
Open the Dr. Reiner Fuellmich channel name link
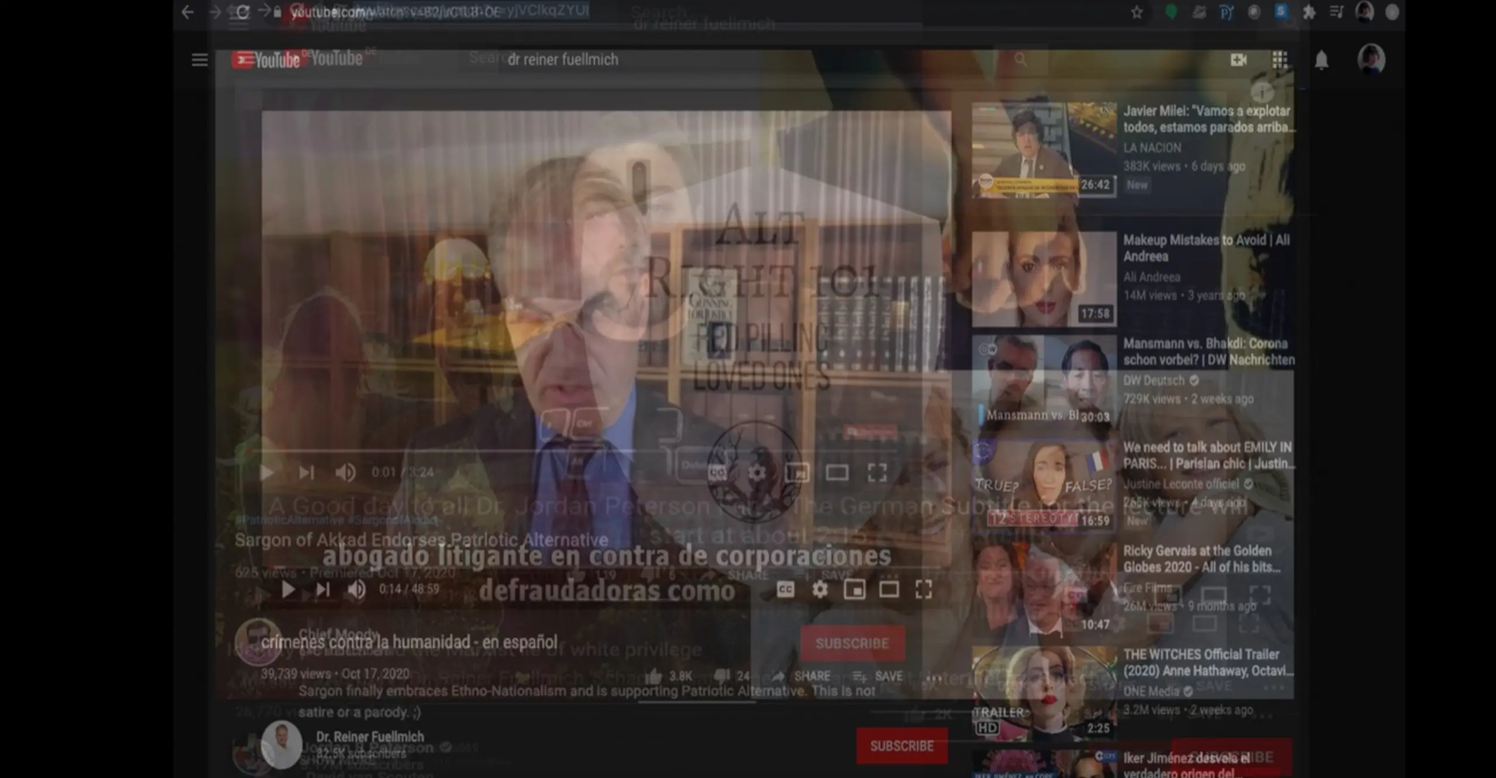coord(370,737)
